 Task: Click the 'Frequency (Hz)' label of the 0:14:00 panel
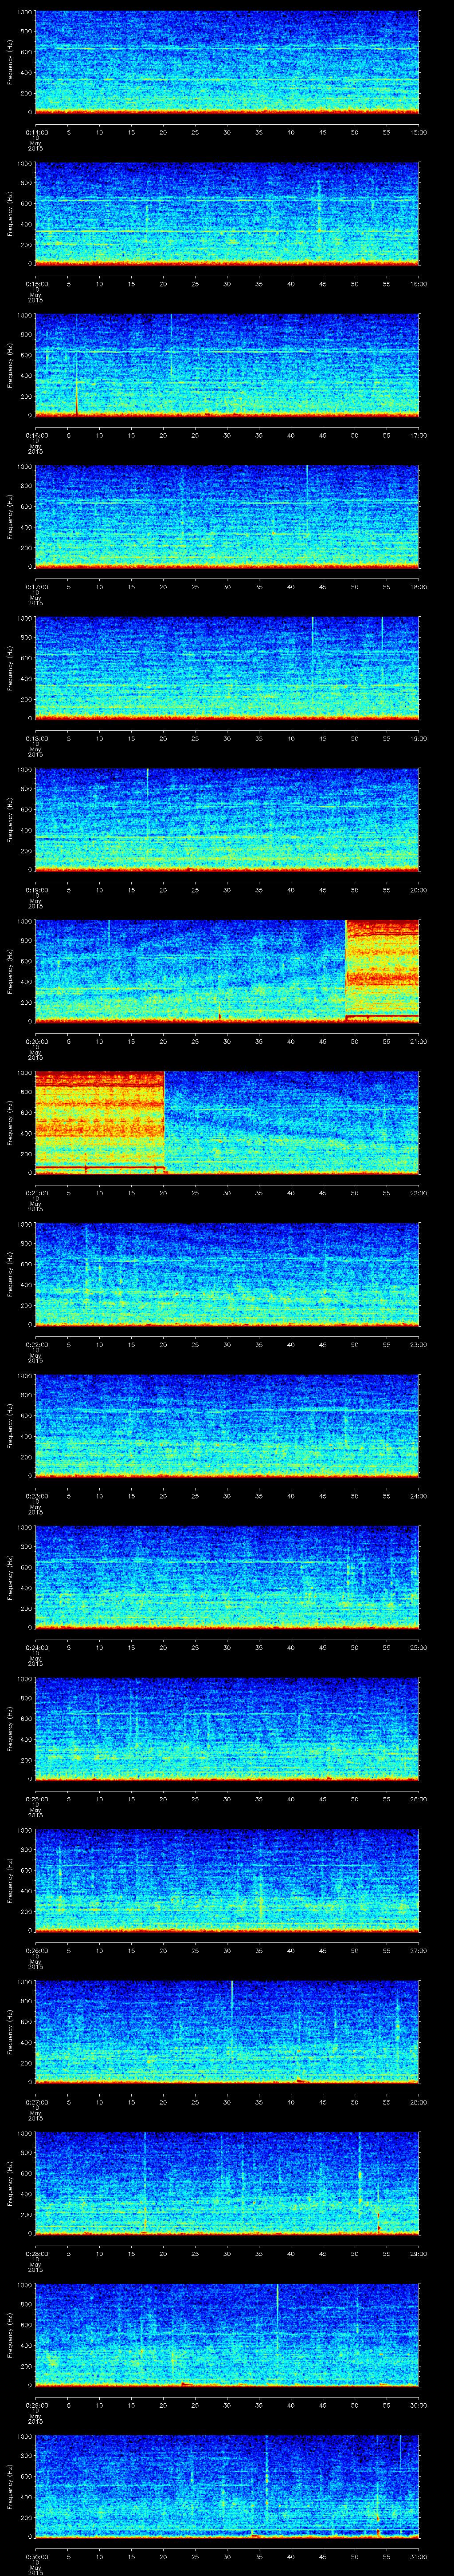click(10, 62)
